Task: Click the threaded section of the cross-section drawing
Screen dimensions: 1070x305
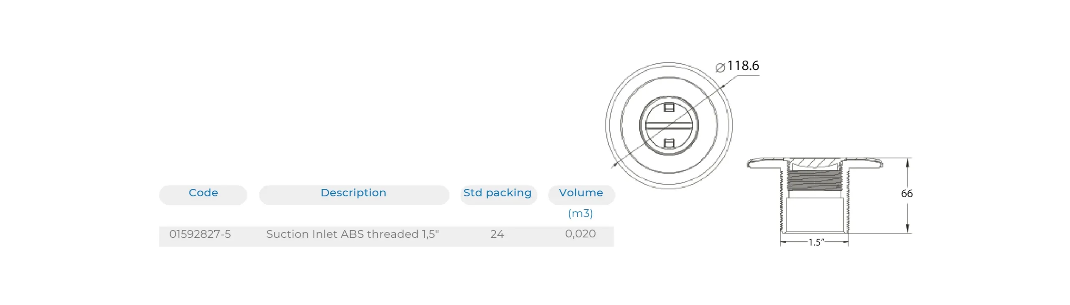Action: pyautogui.click(x=814, y=180)
